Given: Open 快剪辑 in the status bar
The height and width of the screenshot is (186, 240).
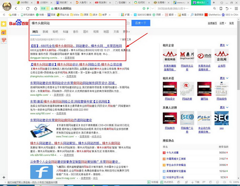Looking at the screenshot, I should click(153, 182).
